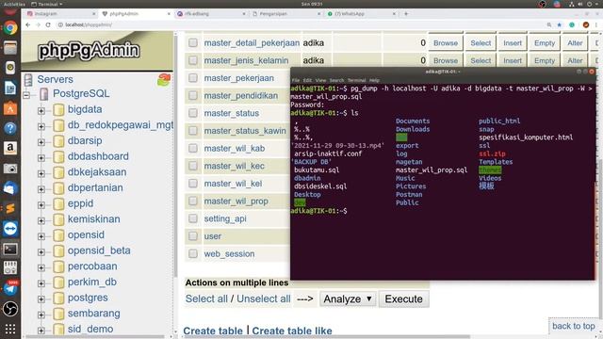Click the browser address bar
Screen dimensions: 603x339
point(300,24)
